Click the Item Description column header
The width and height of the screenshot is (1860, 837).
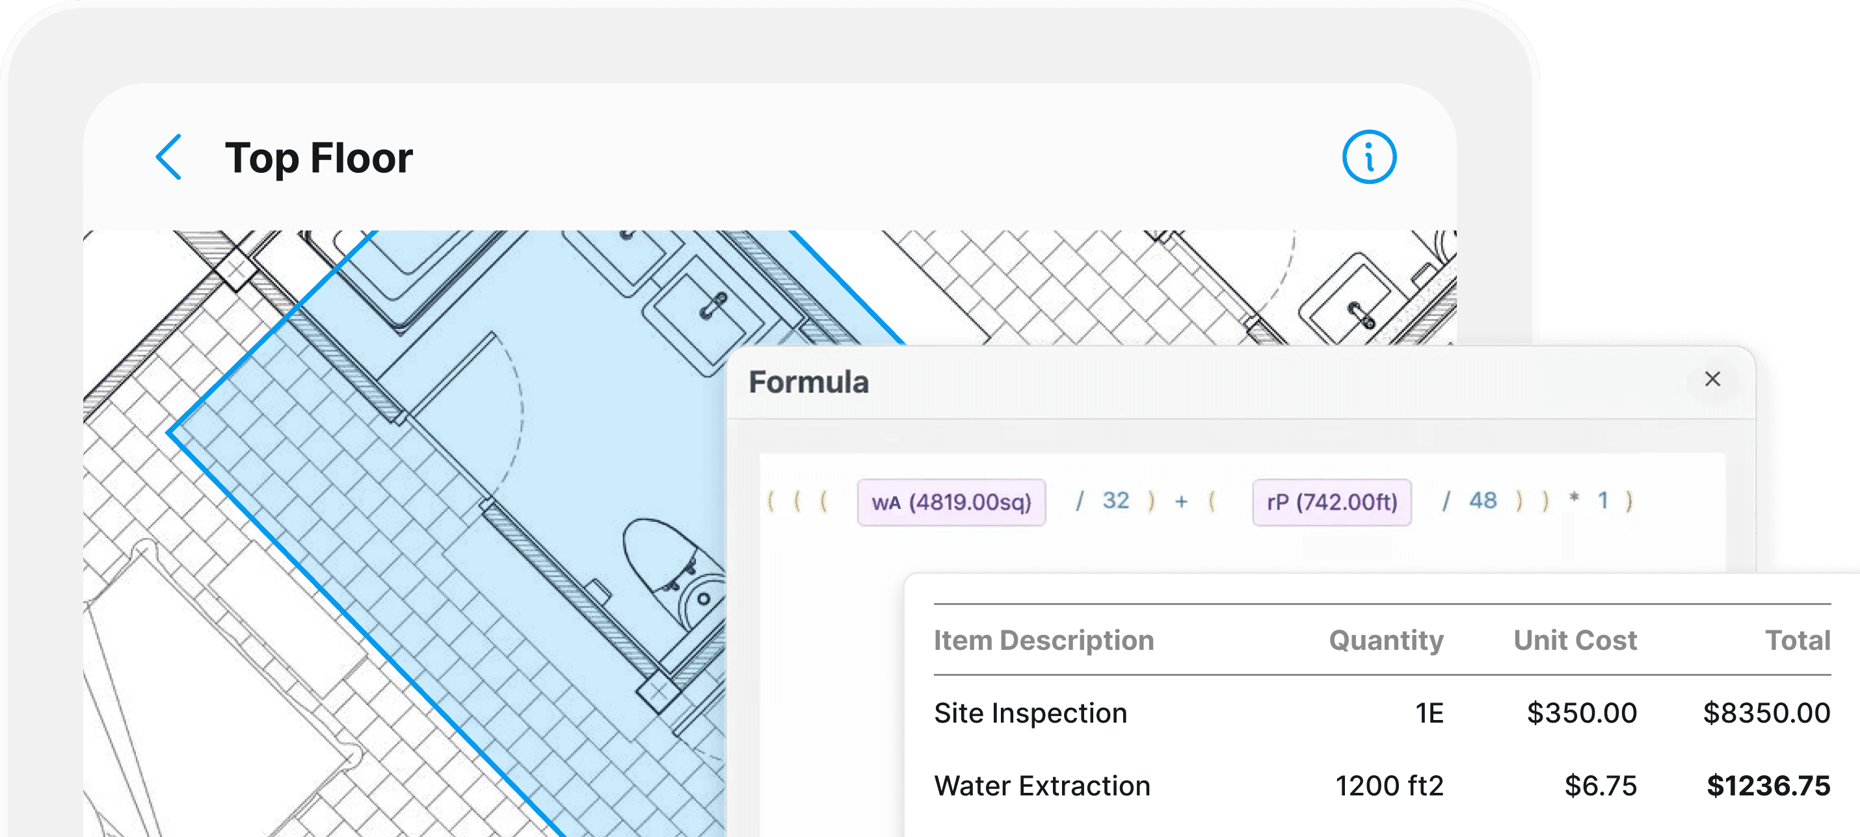coord(1043,640)
